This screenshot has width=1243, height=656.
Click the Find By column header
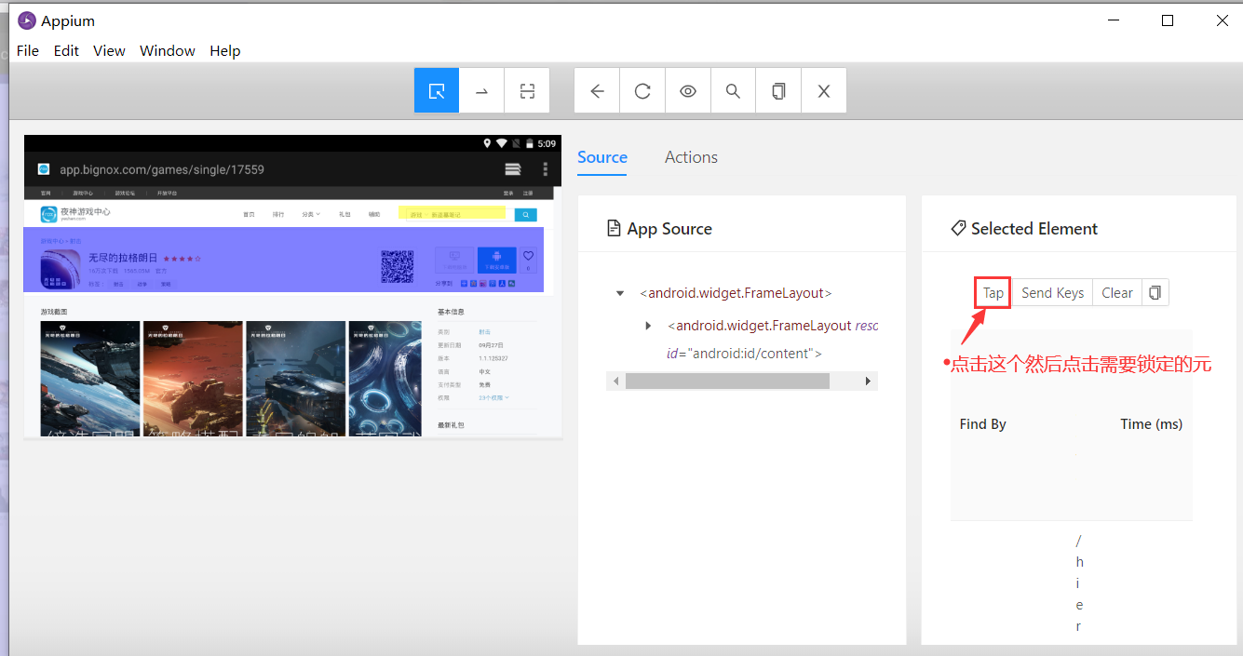pos(983,423)
